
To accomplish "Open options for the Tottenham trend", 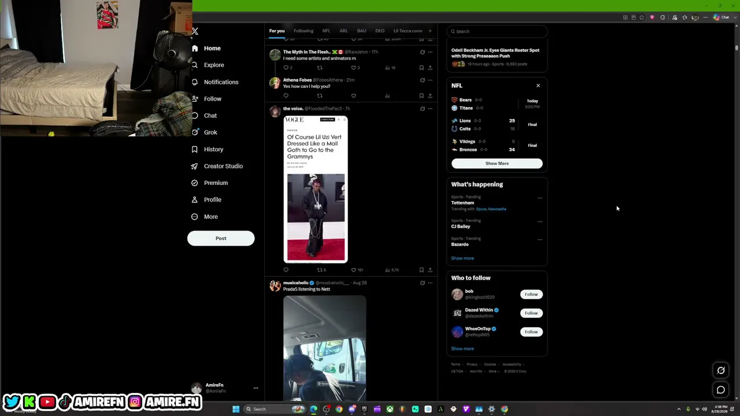I will pyautogui.click(x=540, y=198).
